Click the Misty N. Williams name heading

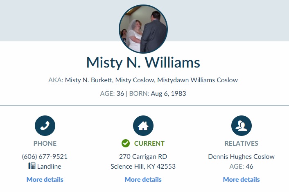pos(143,63)
